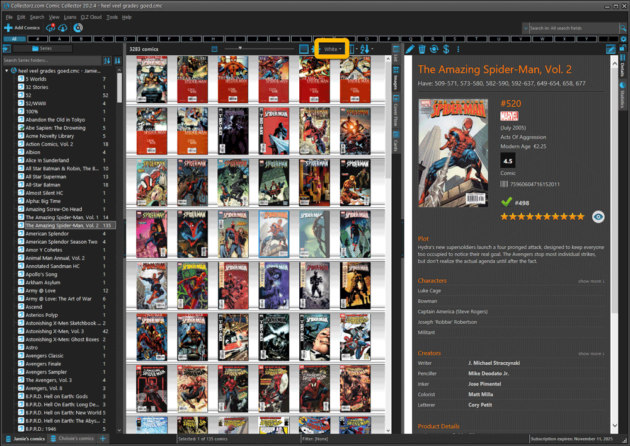Screen dimensions: 630x446
Task: Click the details template editor icon
Action: click(610, 49)
